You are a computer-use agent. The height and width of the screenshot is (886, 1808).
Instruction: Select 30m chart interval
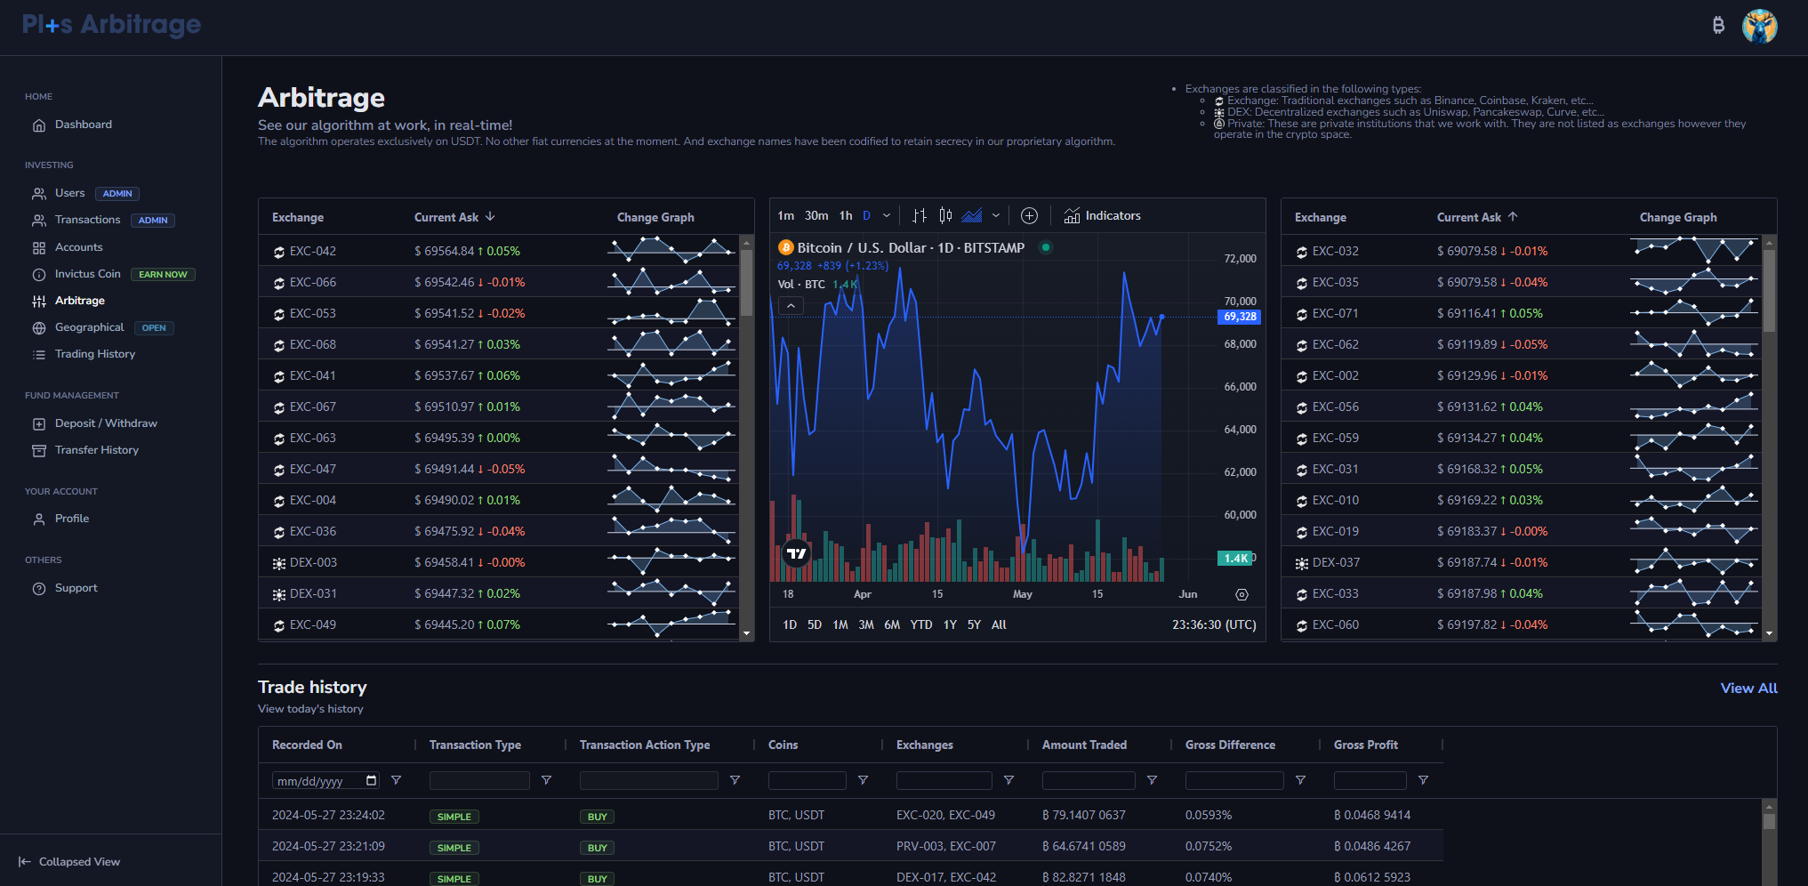pyautogui.click(x=816, y=215)
